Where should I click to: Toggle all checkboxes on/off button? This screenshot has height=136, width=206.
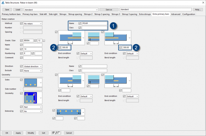[56, 133]
